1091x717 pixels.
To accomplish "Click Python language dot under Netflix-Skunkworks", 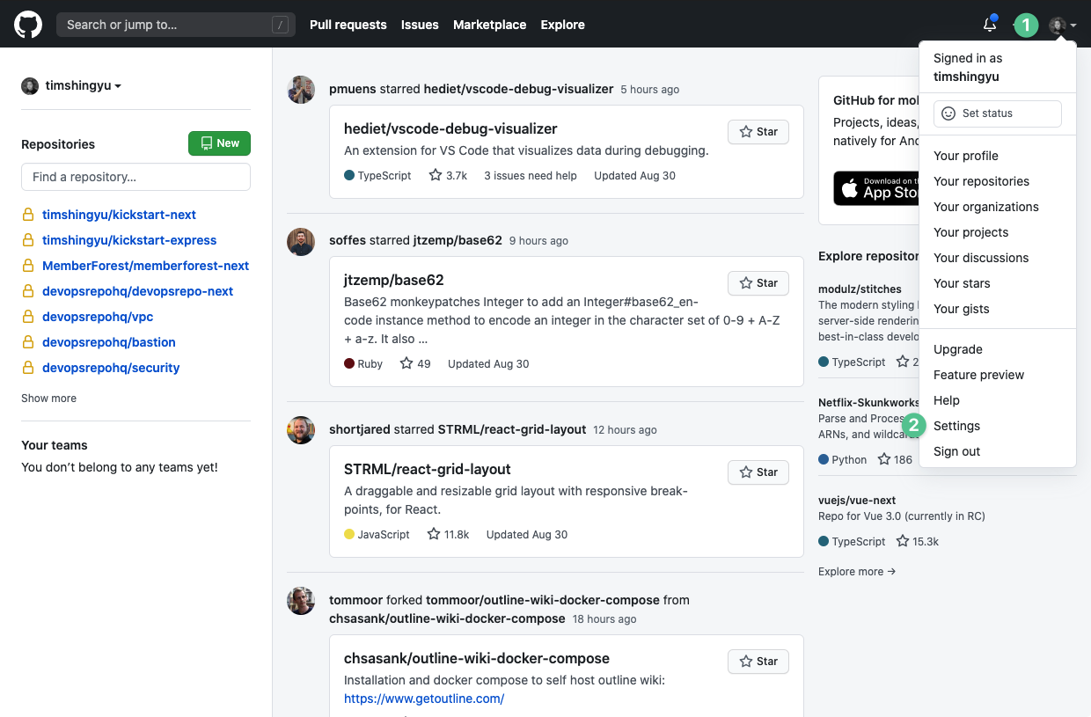I will click(x=824, y=459).
